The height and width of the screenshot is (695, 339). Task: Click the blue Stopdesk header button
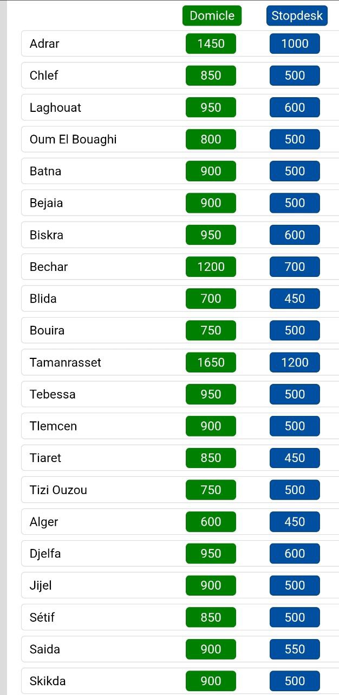coord(297,16)
